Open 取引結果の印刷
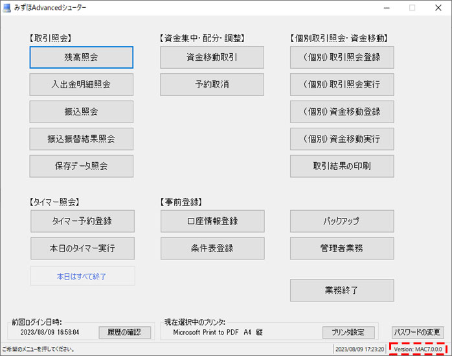 pos(342,166)
